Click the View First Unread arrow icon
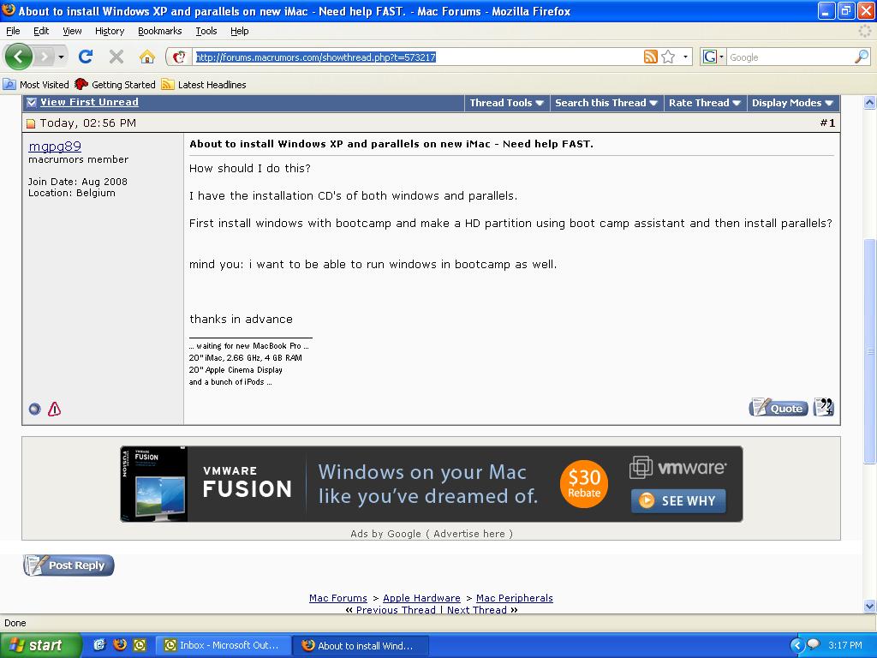 [32, 103]
